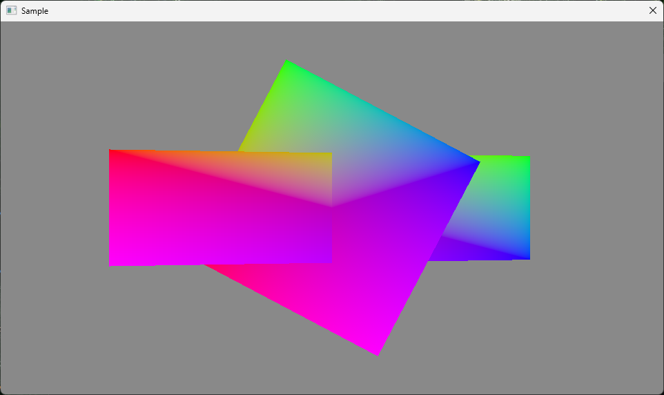Click the blue bottom-right corner of right rectangle
Image resolution: width=664 pixels, height=395 pixels.
(527, 256)
